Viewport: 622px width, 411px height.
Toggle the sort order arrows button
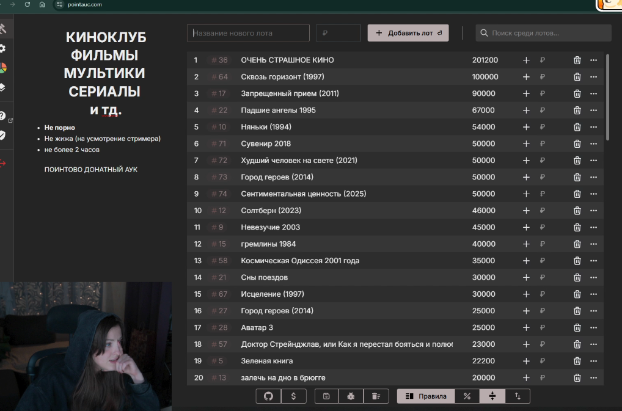pyautogui.click(x=518, y=396)
